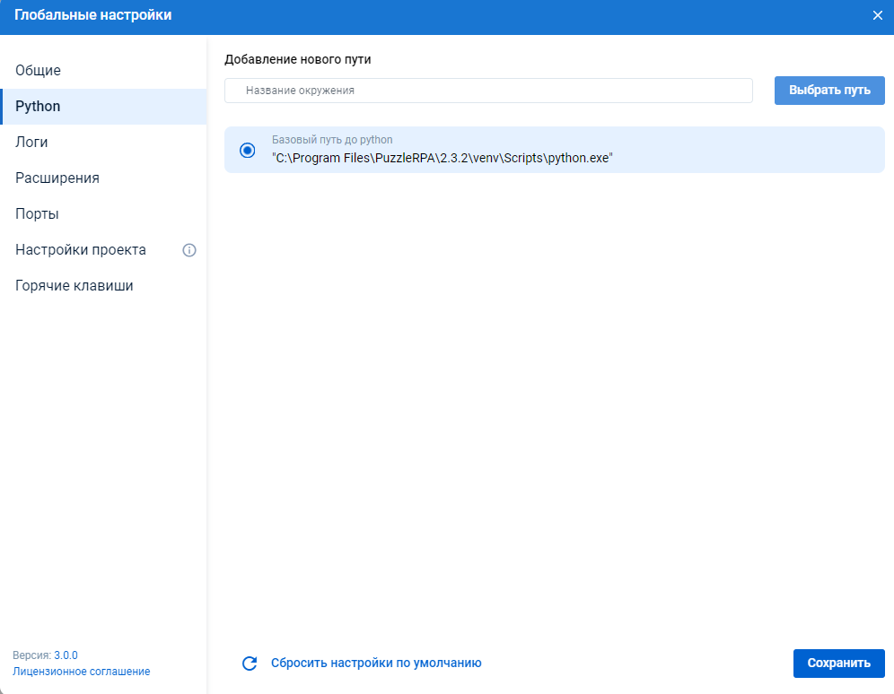894x694 pixels.
Task: Click the circular reset arrow icon
Action: click(250, 664)
